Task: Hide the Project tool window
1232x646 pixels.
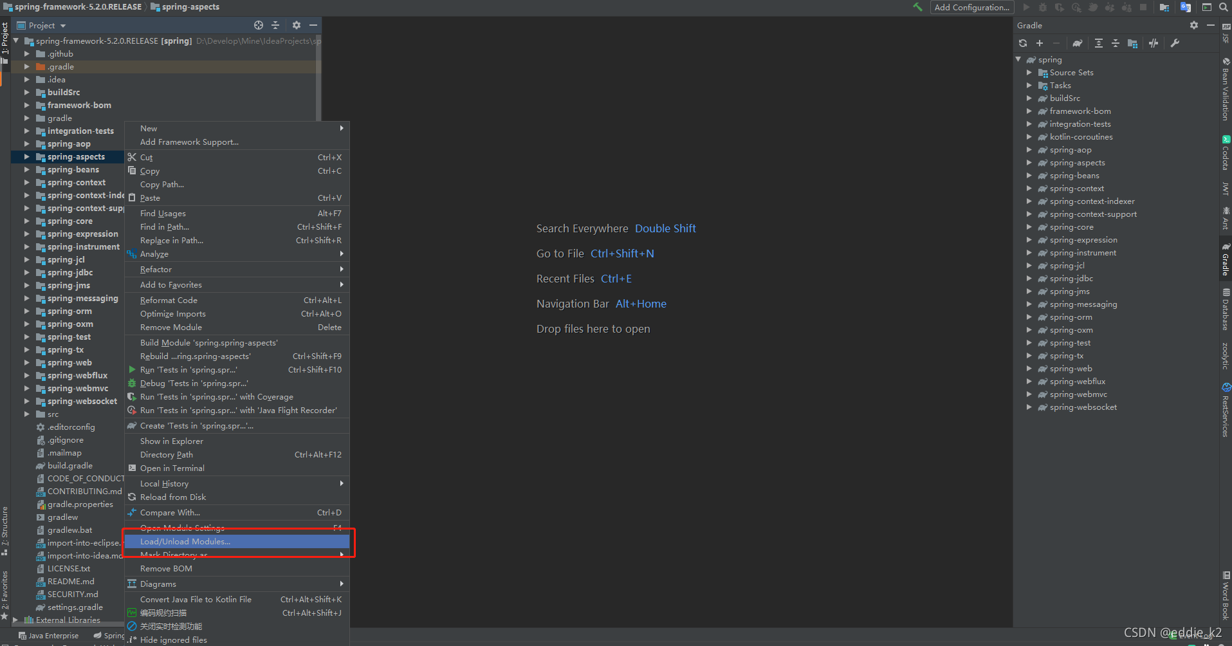Action: pyautogui.click(x=313, y=25)
